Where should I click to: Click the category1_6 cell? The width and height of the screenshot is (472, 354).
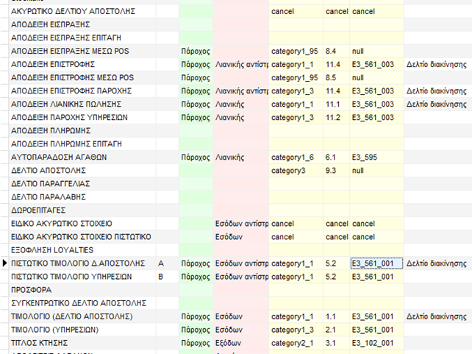(x=293, y=157)
